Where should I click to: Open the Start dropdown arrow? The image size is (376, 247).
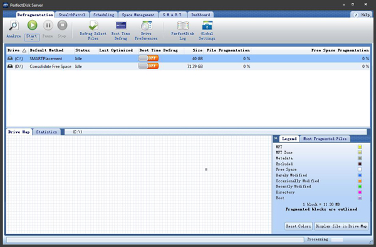tap(32, 39)
